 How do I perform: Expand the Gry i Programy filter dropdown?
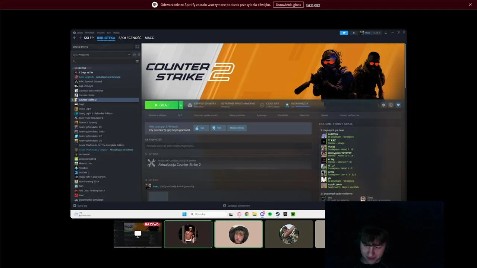tap(101, 55)
